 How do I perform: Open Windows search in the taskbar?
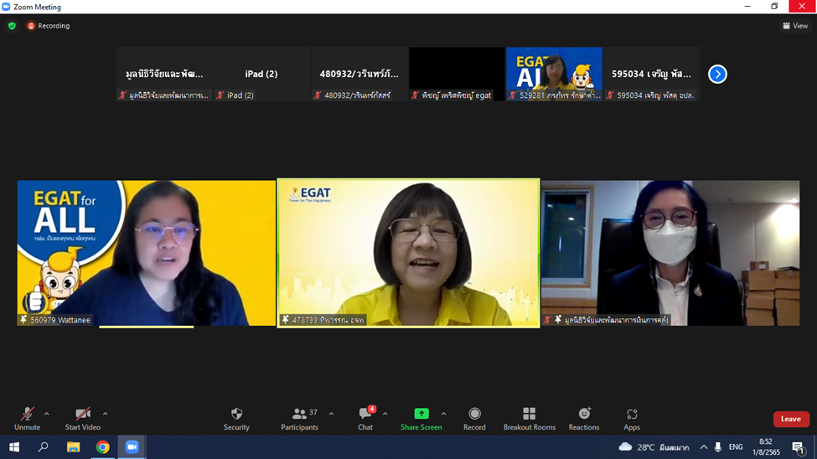point(44,447)
